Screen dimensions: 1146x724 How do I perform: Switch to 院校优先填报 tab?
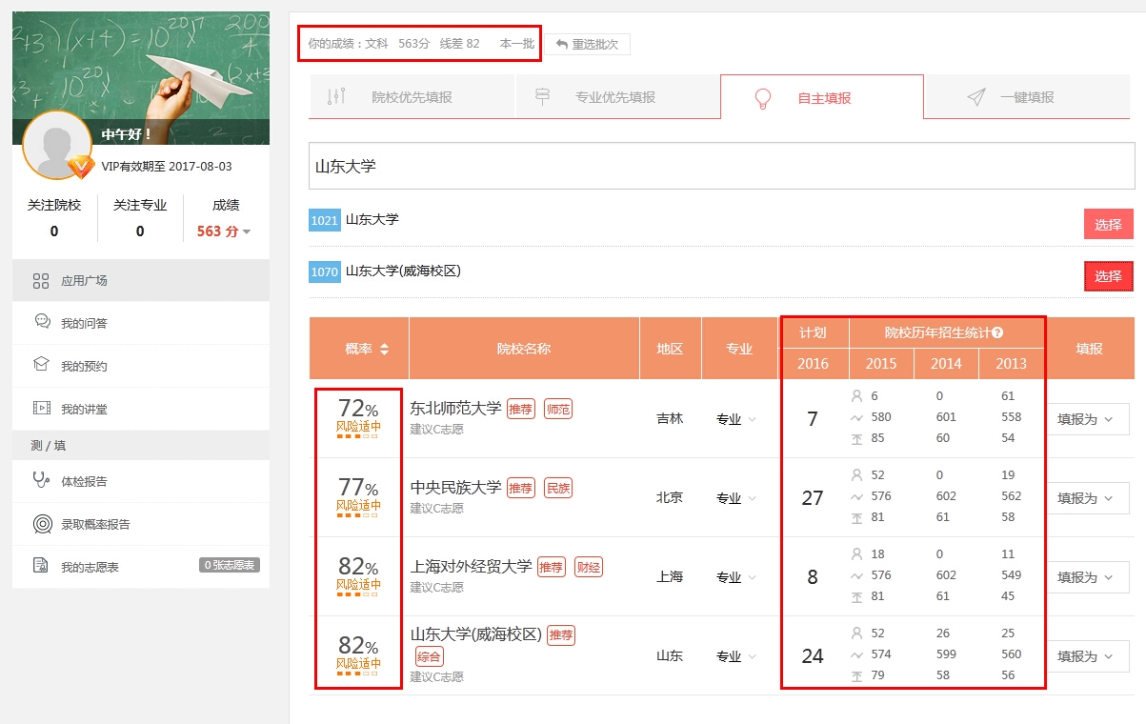click(x=412, y=97)
